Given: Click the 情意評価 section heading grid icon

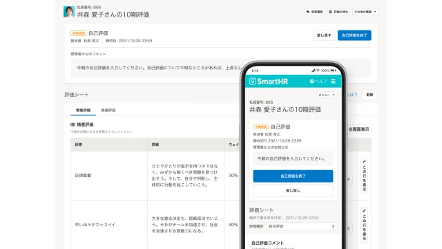Looking at the screenshot, I should tap(73, 124).
